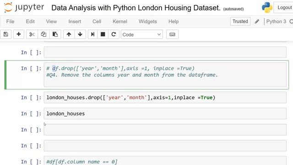The image size is (293, 165).
Task: Copy selected cells icon
Action: point(43,34)
